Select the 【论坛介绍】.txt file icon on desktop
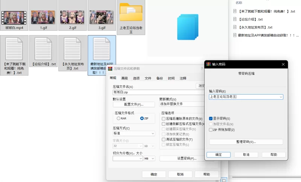Screen dimensions: 301x182 (43, 50)
